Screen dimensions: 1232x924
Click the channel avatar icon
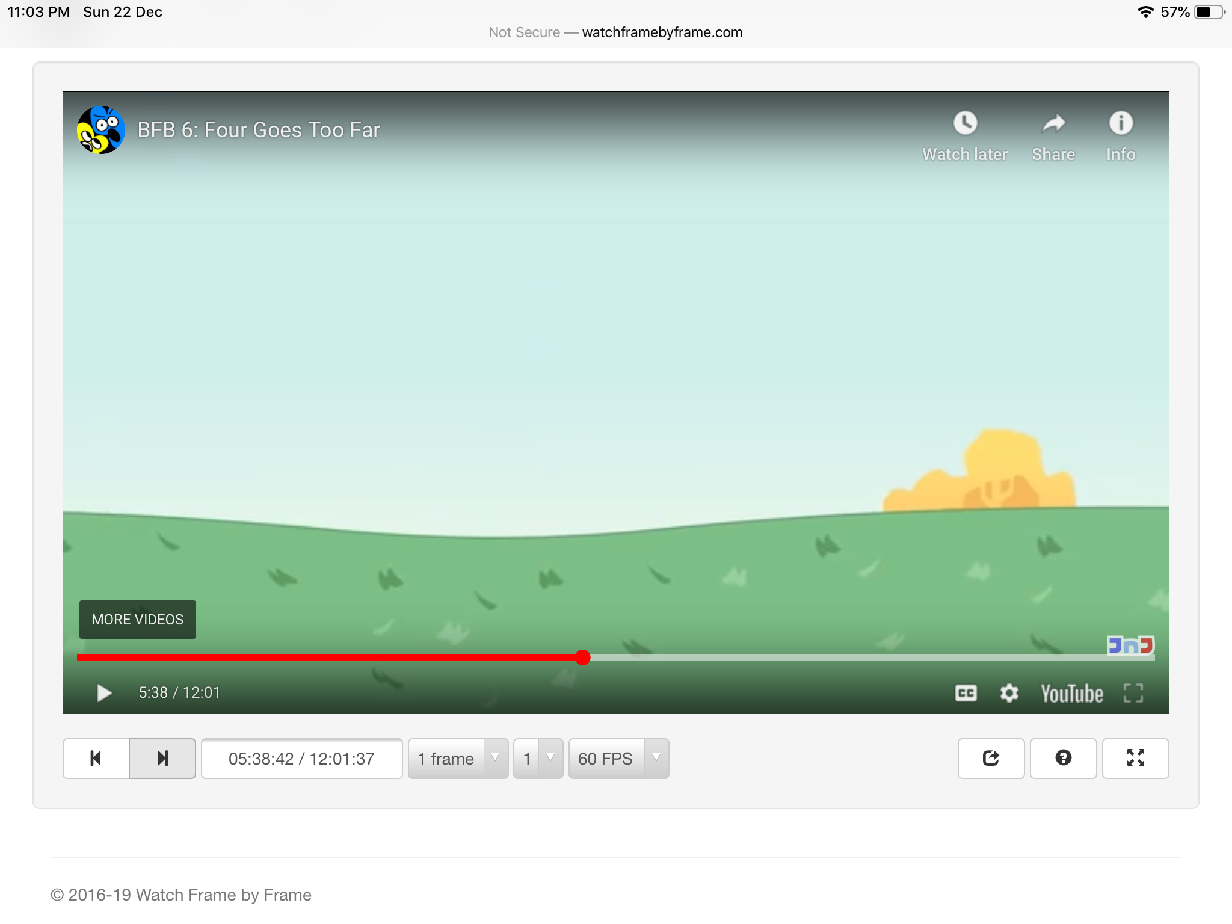click(x=101, y=130)
